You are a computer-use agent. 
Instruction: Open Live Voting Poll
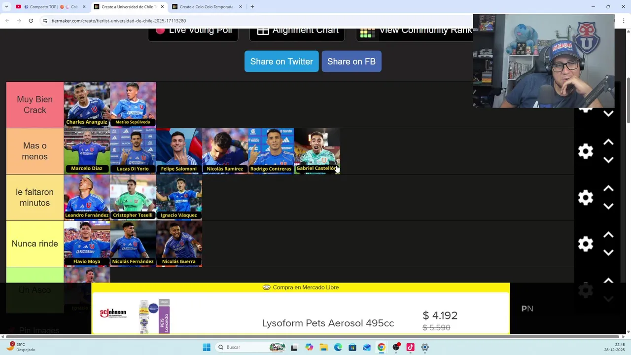click(x=193, y=33)
